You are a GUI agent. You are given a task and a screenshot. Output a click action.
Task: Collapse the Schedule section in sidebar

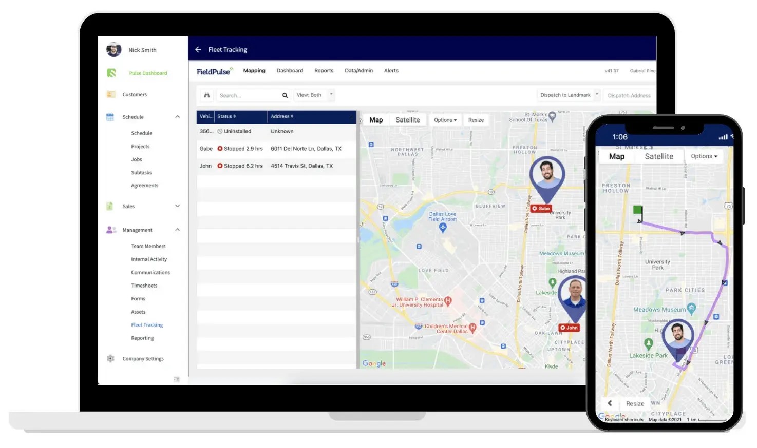click(x=177, y=117)
